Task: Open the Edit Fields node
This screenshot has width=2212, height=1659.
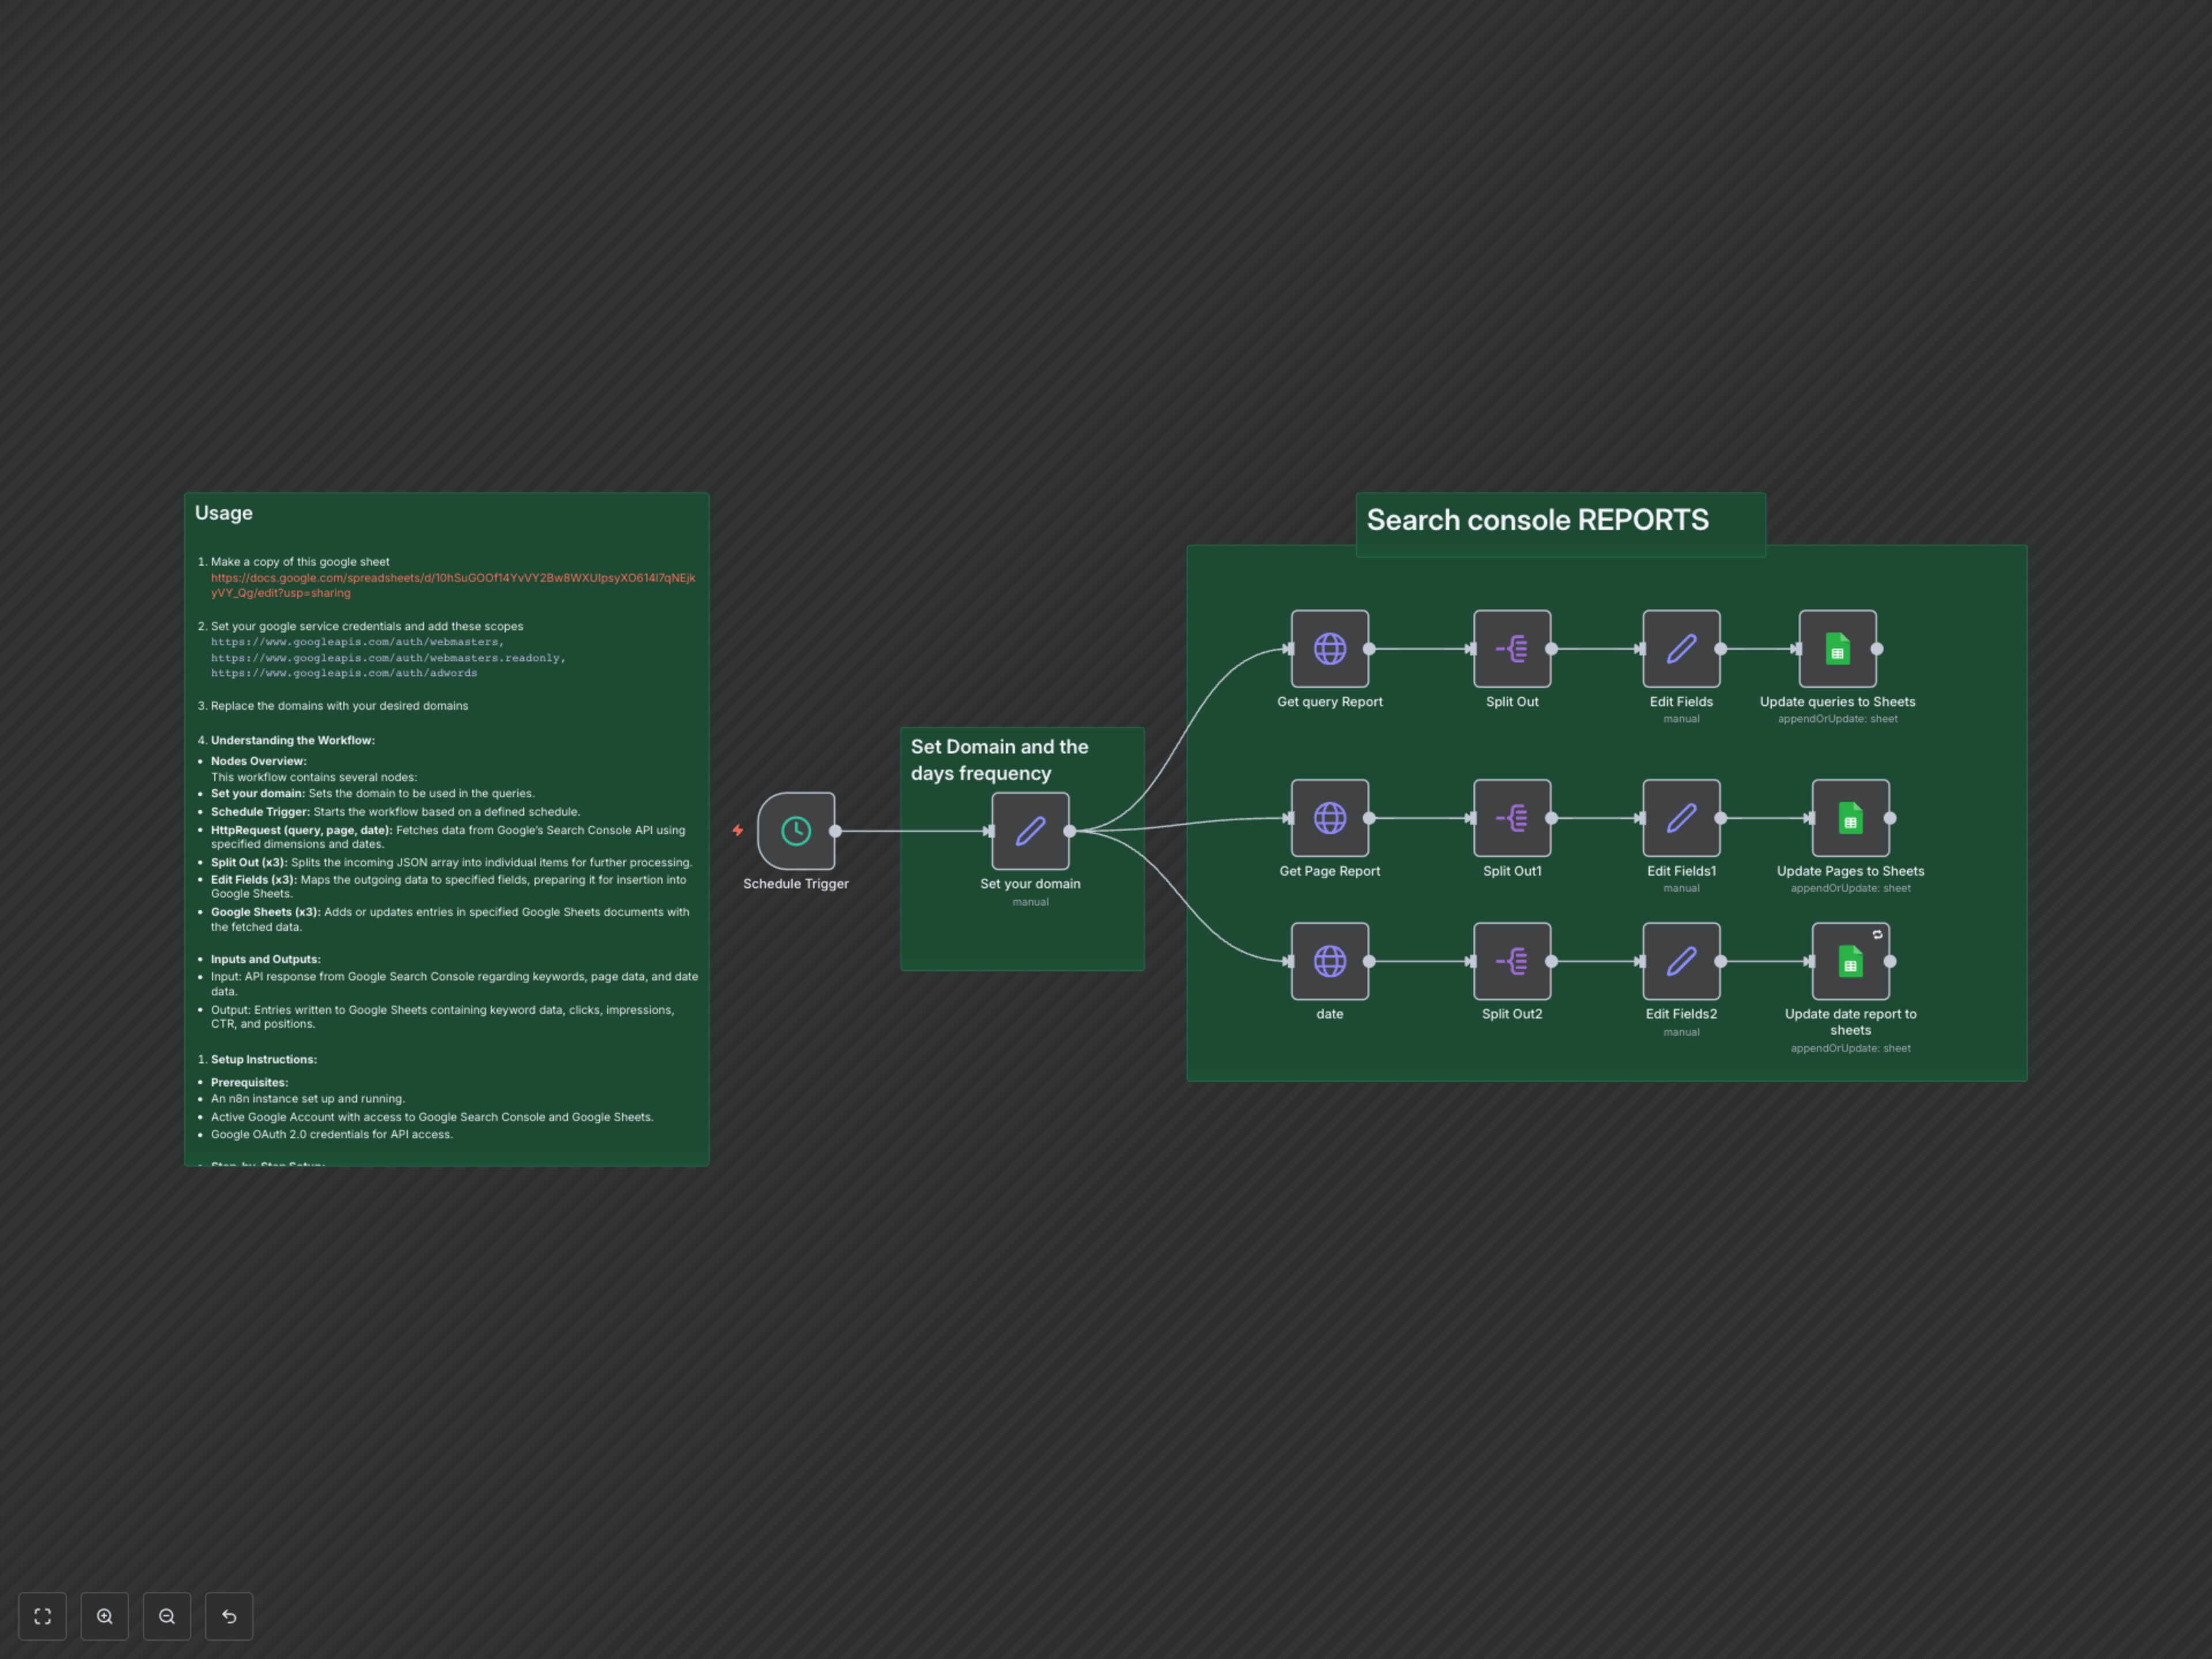Action: pos(1680,648)
